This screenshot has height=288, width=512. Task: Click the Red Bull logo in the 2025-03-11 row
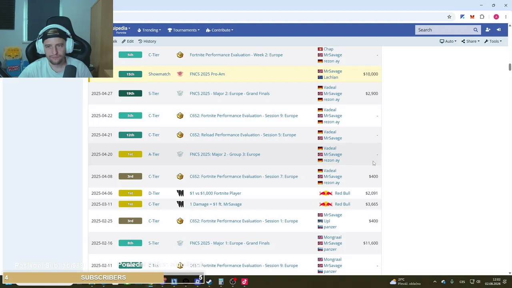point(326,204)
